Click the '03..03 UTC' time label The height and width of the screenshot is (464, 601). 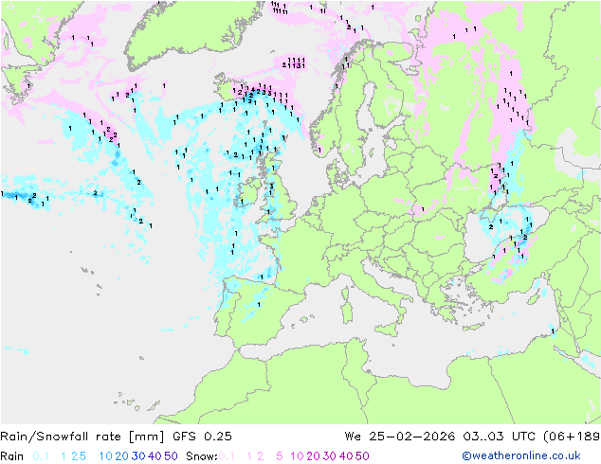click(500, 437)
